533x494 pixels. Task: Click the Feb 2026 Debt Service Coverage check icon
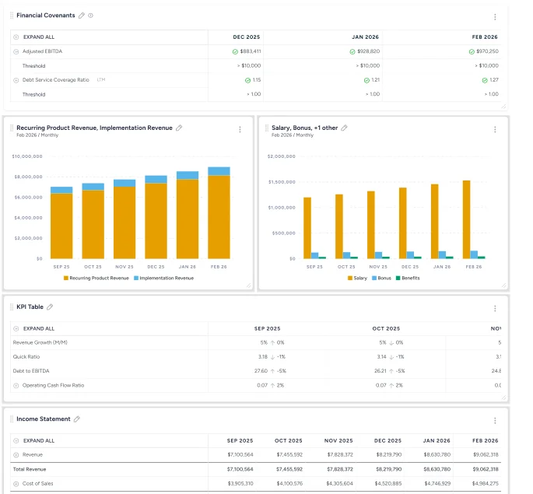pyautogui.click(x=485, y=81)
